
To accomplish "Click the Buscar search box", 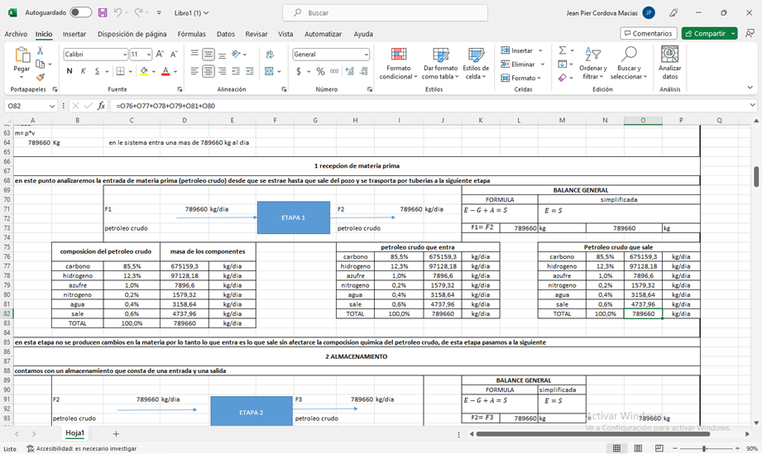I will [x=386, y=13].
